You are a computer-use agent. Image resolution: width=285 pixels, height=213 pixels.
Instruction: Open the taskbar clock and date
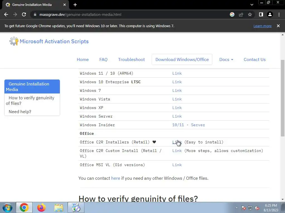(271, 208)
